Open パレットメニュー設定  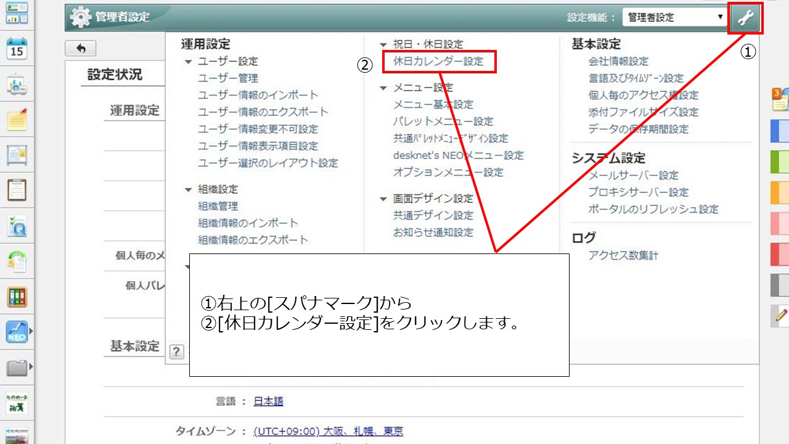(x=444, y=121)
